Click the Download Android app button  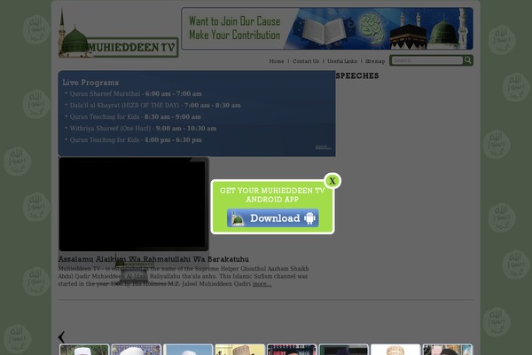pos(273,218)
